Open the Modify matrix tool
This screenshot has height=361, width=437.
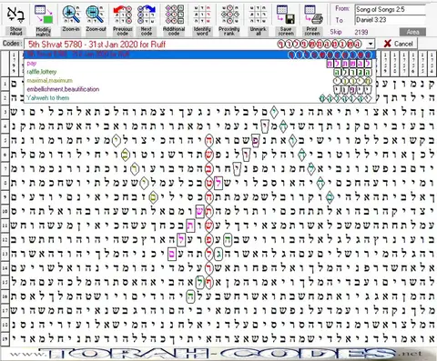tap(44, 14)
